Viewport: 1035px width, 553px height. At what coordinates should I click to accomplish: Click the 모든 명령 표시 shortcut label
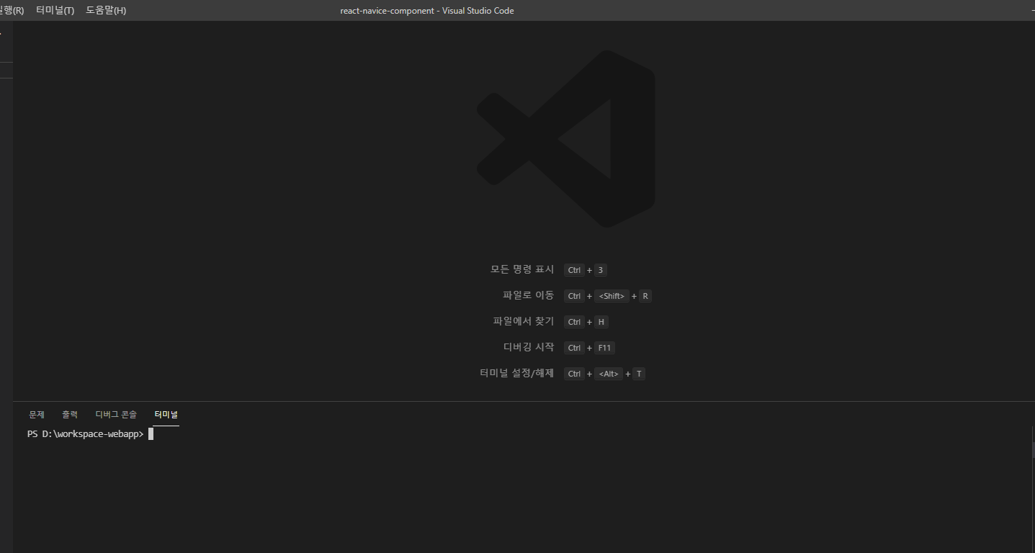pyautogui.click(x=522, y=269)
